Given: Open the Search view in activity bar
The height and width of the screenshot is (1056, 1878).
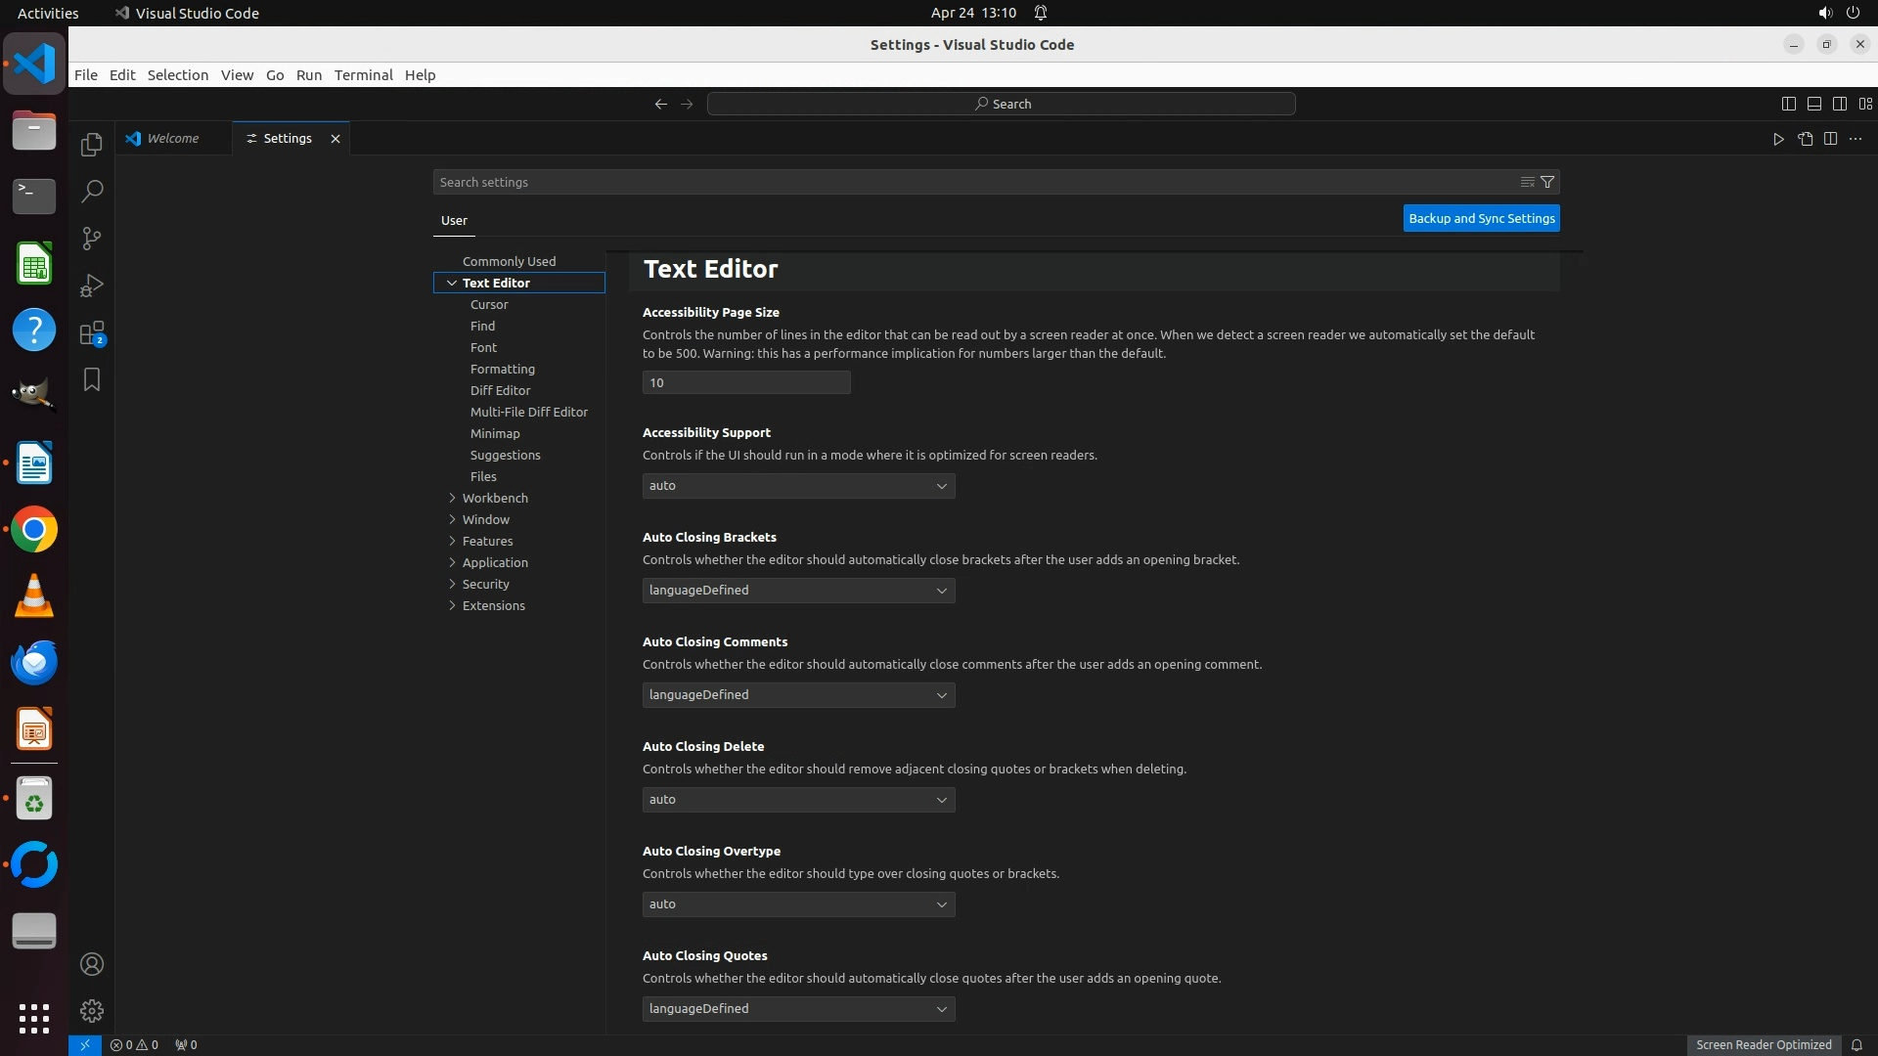Looking at the screenshot, I should click(x=92, y=192).
